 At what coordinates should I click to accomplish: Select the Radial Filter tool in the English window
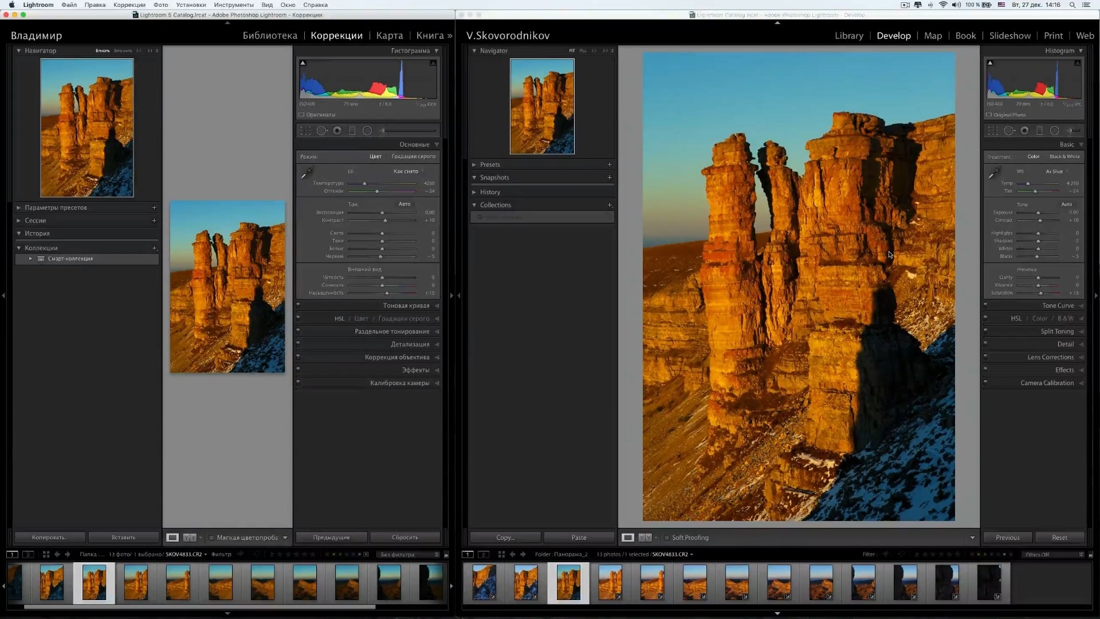[x=1054, y=131]
